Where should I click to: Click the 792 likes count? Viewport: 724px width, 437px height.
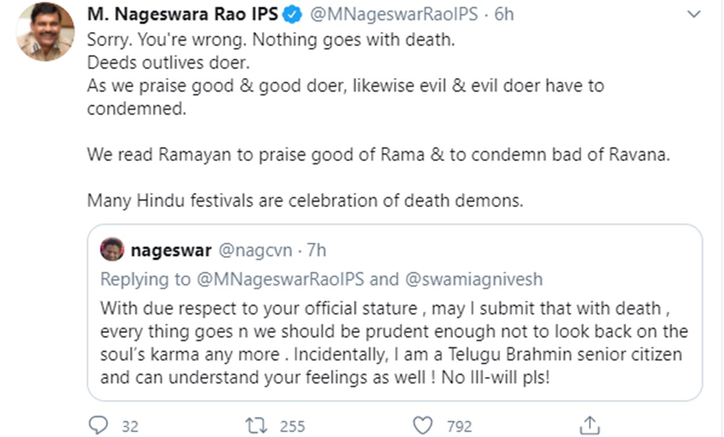pyautogui.click(x=459, y=426)
